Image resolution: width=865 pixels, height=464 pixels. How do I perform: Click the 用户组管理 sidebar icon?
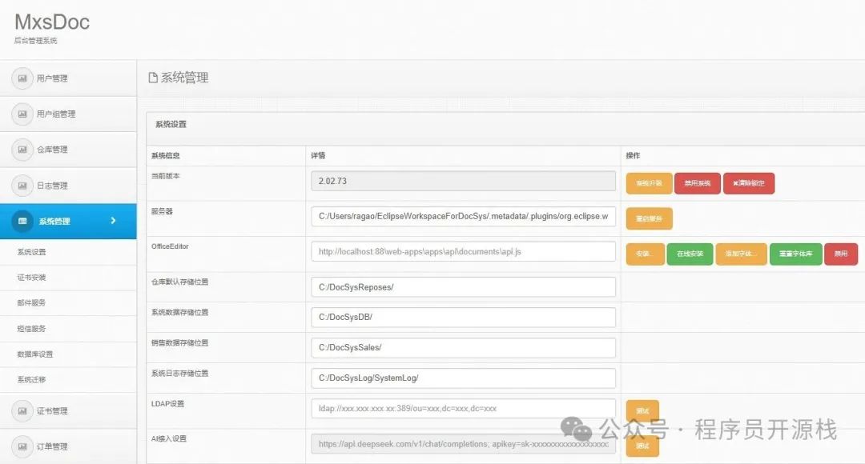22,114
